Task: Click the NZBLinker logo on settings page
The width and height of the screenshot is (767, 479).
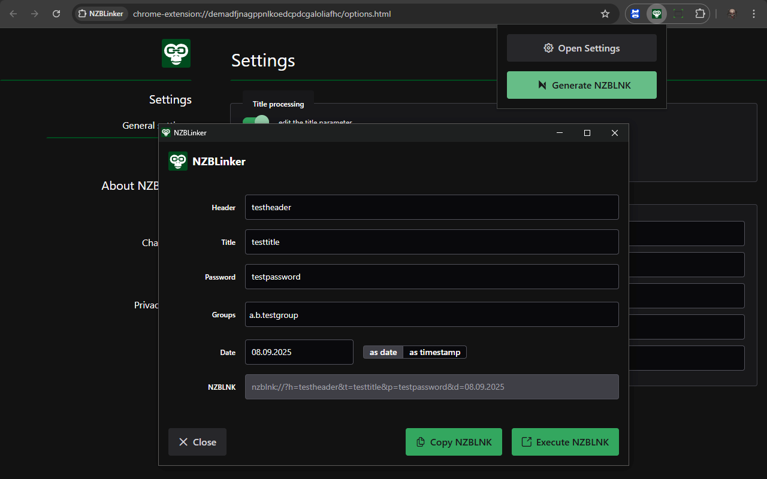Action: [176, 53]
